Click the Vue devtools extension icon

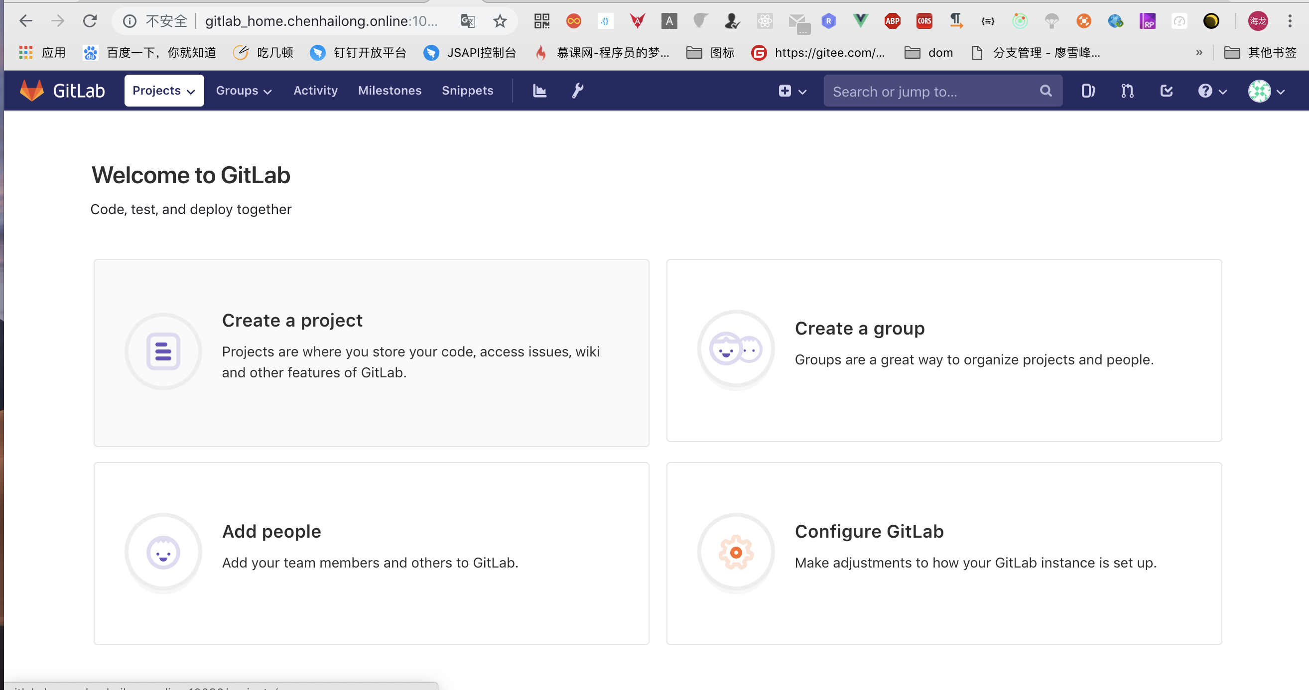pyautogui.click(x=860, y=21)
